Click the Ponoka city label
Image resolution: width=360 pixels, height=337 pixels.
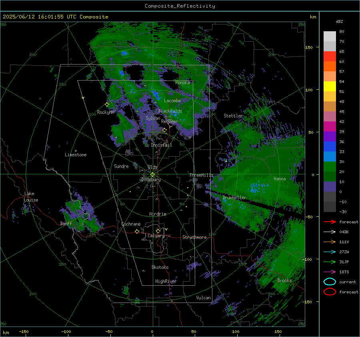182,83
